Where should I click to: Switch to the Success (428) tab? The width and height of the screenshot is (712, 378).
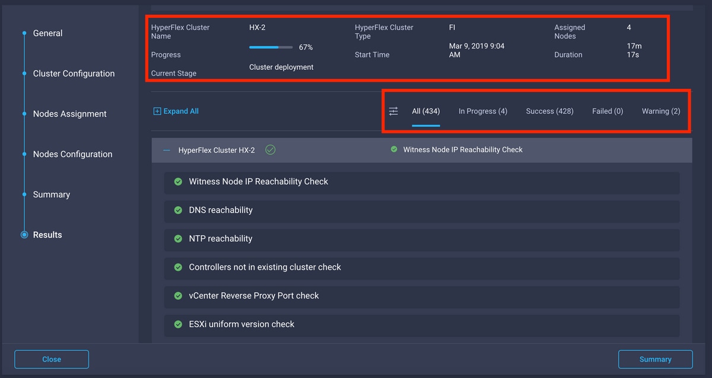pos(549,111)
